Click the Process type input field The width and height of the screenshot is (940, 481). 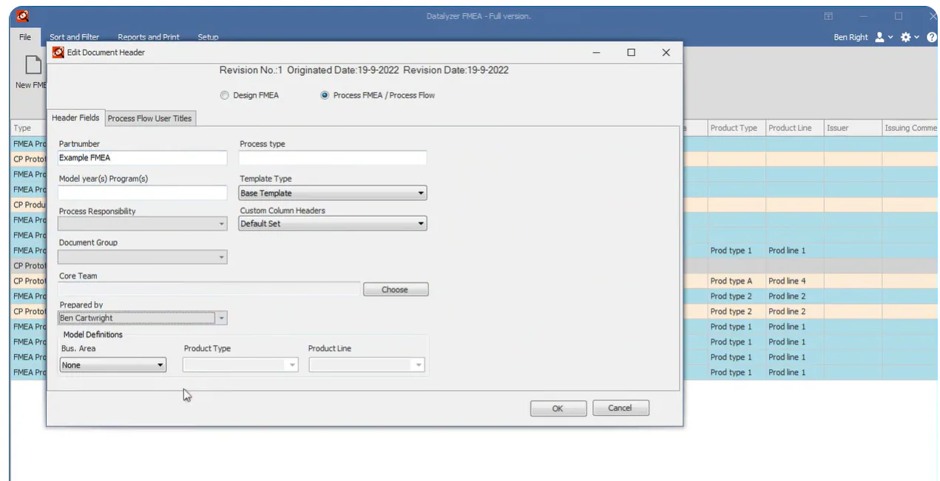coord(333,158)
